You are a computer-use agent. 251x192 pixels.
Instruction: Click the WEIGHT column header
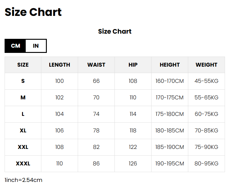click(206, 65)
